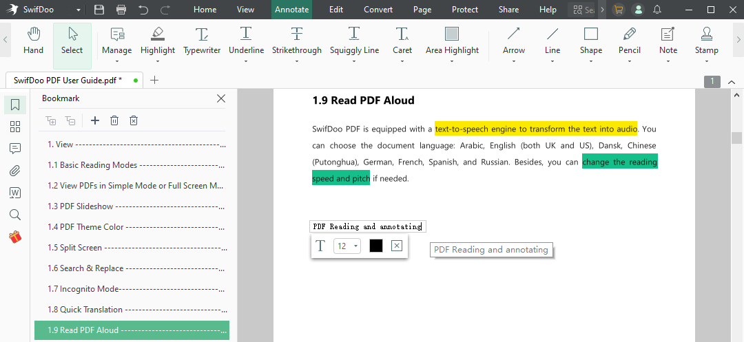Open the page thumbnails sidebar icon
The height and width of the screenshot is (342, 744).
15,127
